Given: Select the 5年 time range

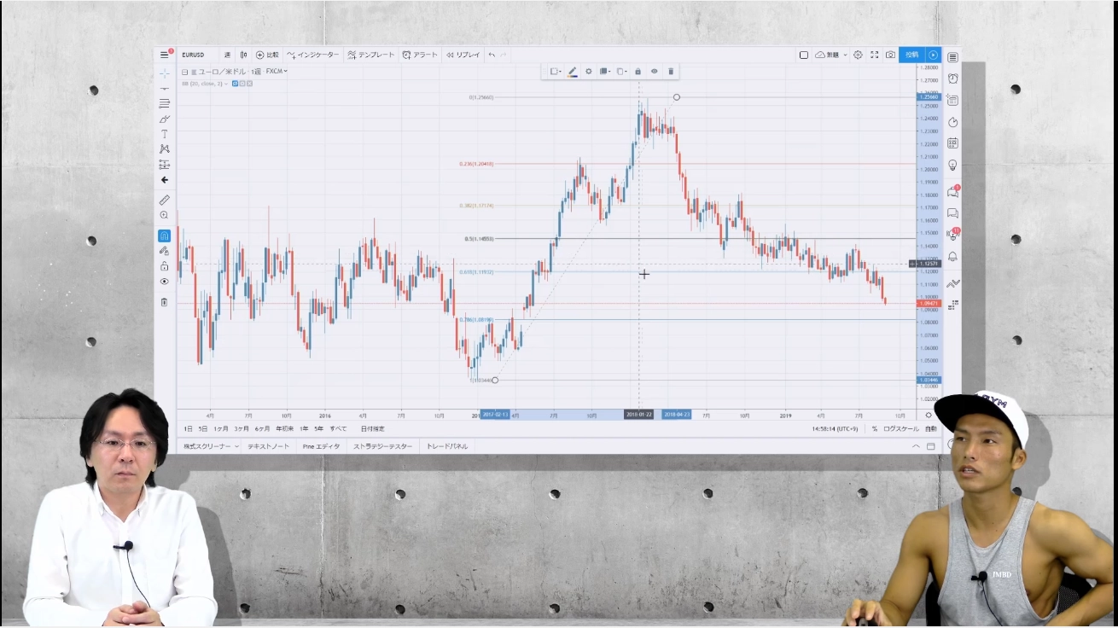Looking at the screenshot, I should click(318, 428).
